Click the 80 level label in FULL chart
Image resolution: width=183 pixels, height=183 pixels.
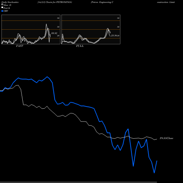click(x=118, y=18)
